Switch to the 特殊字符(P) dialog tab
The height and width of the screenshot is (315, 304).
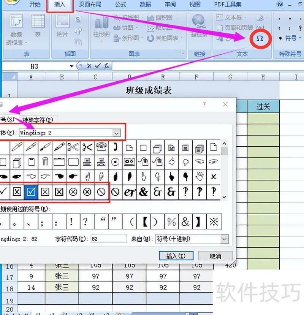(38, 120)
